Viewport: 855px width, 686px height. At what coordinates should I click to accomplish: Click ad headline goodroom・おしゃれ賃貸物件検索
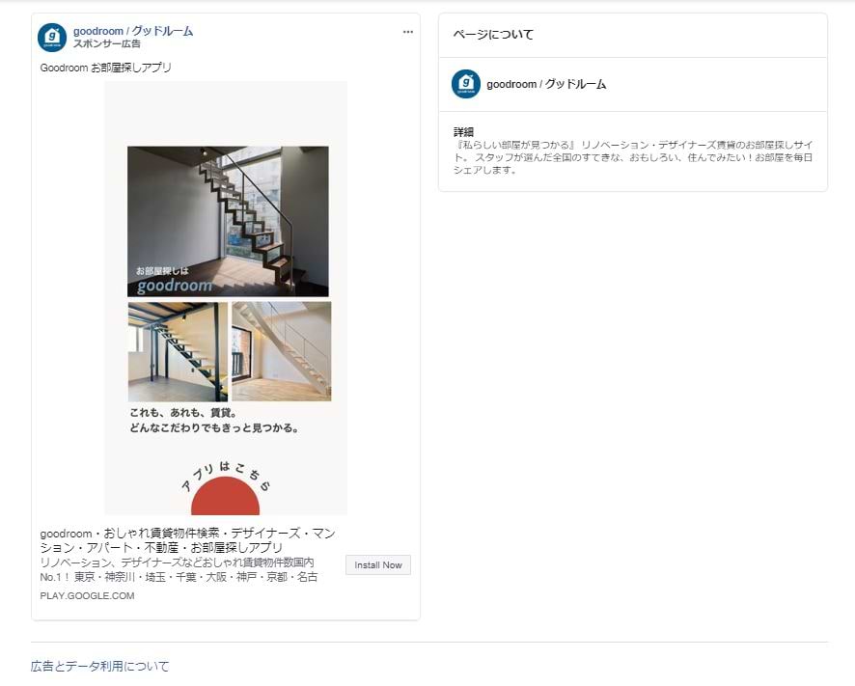pos(187,540)
